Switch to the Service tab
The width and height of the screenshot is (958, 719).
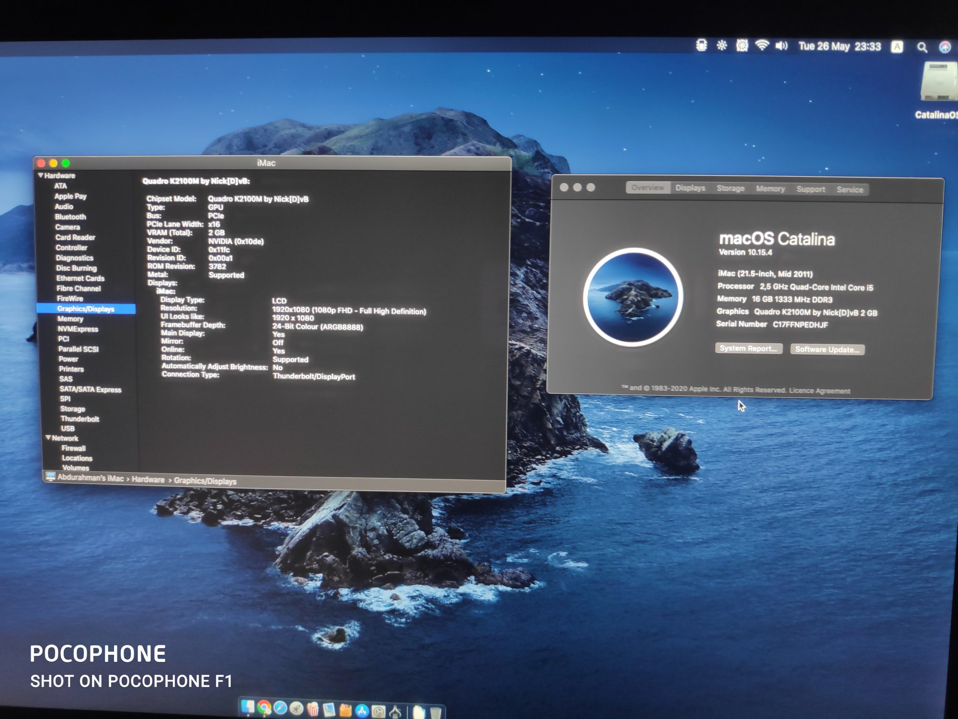[850, 190]
